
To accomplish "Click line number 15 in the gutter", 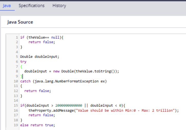I will pos(16,106).
